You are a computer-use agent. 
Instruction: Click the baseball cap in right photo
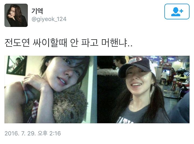click(x=137, y=66)
